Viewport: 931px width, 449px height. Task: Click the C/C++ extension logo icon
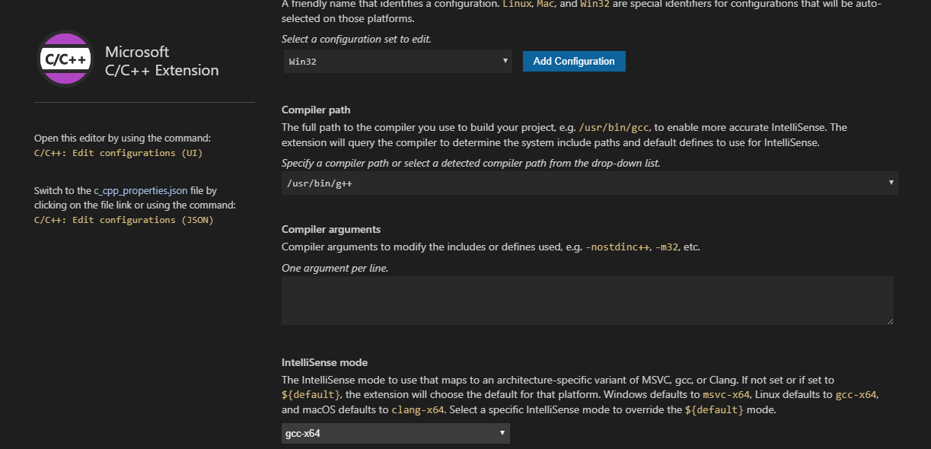click(65, 60)
